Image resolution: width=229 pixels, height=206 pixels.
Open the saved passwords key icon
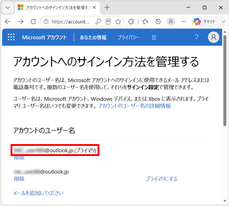tap(98, 22)
